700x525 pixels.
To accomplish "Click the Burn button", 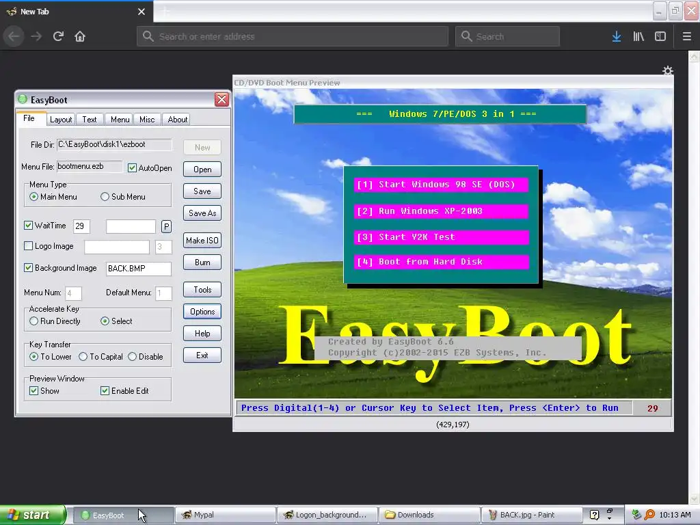I will pyautogui.click(x=202, y=262).
